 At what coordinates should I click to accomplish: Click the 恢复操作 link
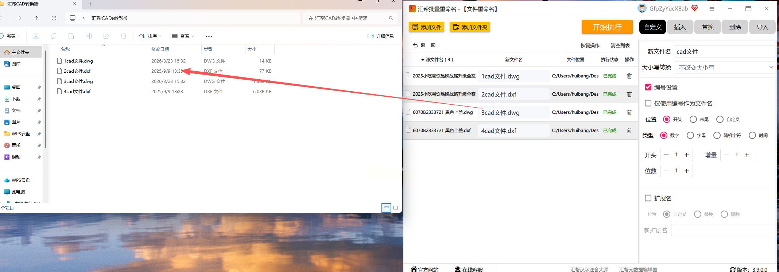pos(590,45)
